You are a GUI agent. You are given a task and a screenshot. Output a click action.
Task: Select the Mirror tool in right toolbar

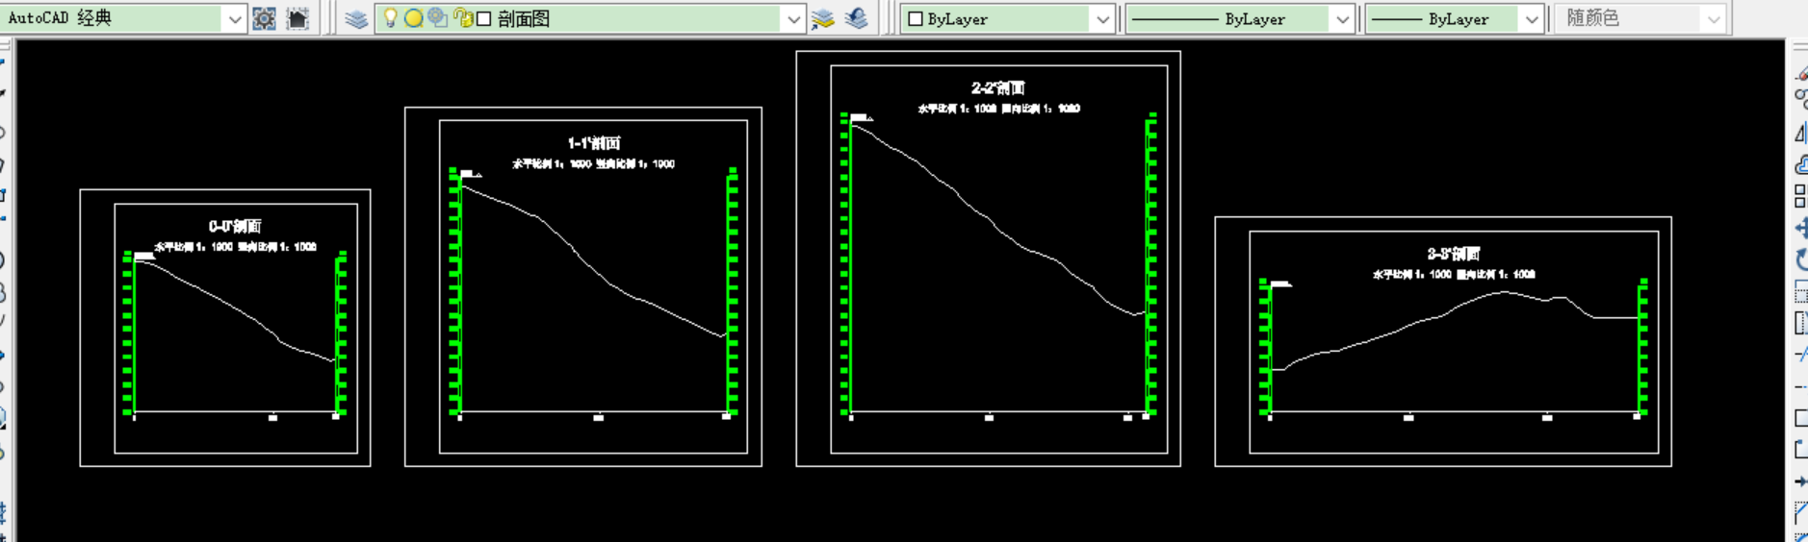pyautogui.click(x=1800, y=133)
